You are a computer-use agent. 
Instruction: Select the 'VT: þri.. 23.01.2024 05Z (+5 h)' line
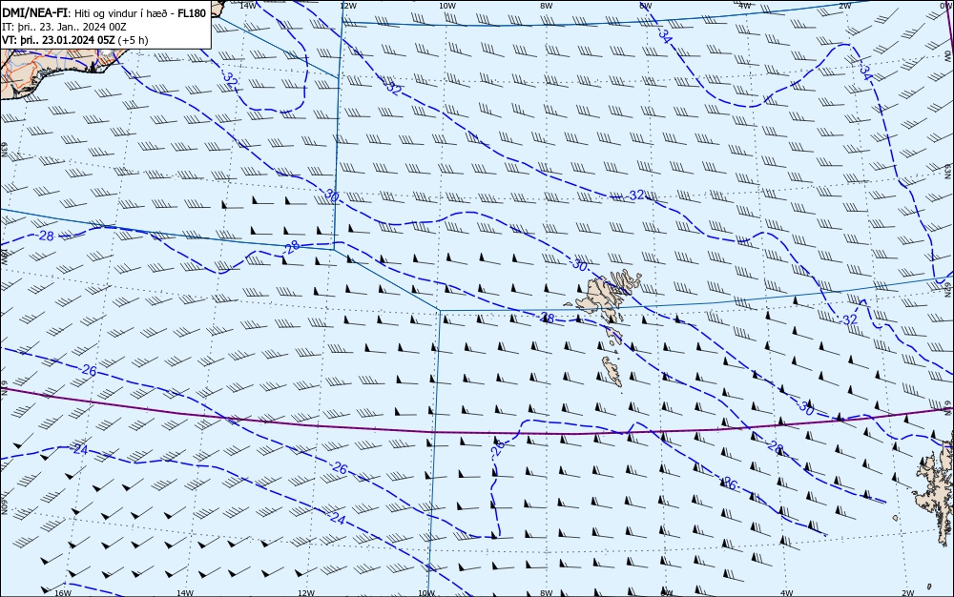pos(75,40)
